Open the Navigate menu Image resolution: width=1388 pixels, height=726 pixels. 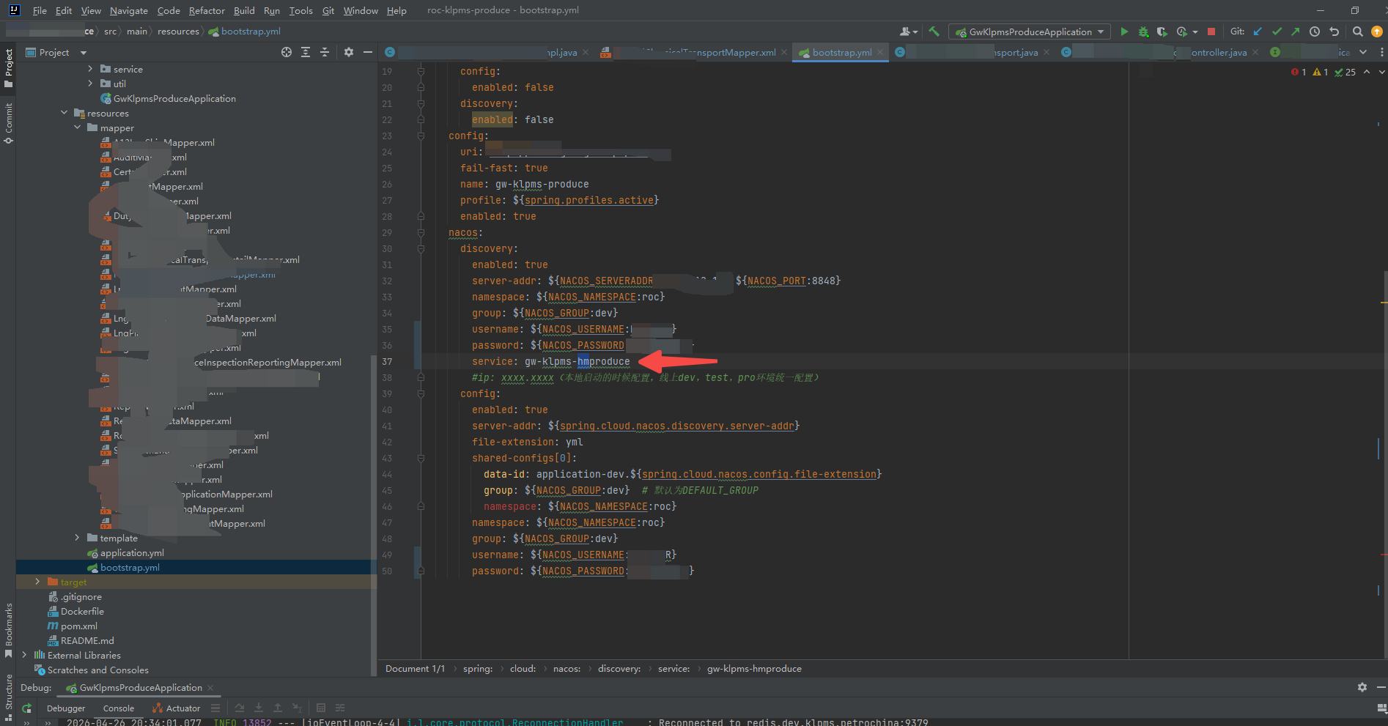(129, 10)
